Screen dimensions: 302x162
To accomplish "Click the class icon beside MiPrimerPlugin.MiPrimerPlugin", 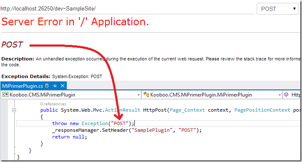I will [146, 94].
